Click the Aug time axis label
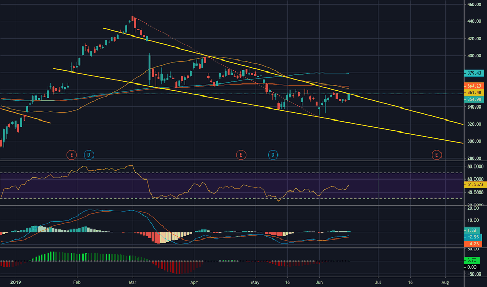 [445, 282]
